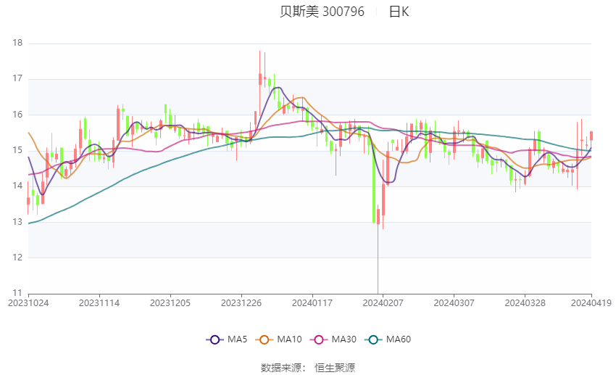Hide the MA30 line via its label
This screenshot has height=375, width=616.
344,339
